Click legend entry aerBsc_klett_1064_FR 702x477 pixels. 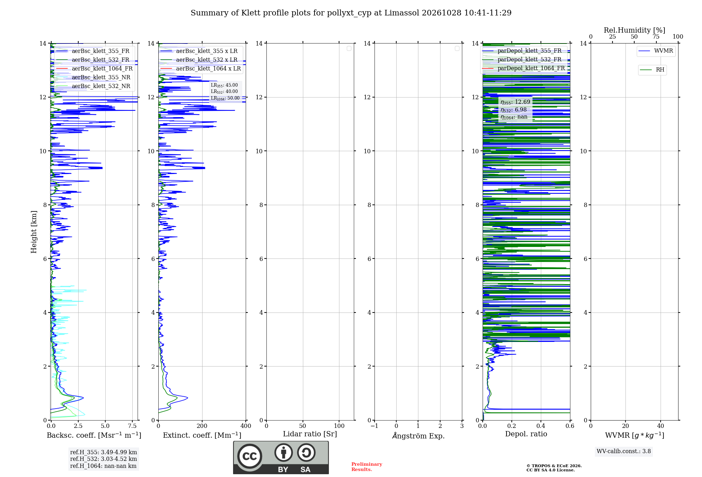click(x=94, y=69)
